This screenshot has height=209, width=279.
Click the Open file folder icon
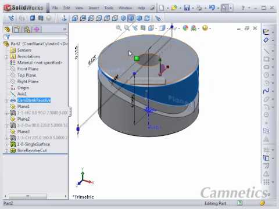coord(174,8)
